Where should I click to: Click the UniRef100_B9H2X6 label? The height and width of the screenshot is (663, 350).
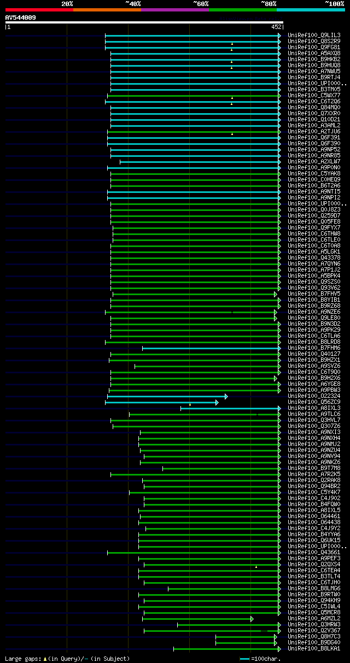[x=314, y=378]
